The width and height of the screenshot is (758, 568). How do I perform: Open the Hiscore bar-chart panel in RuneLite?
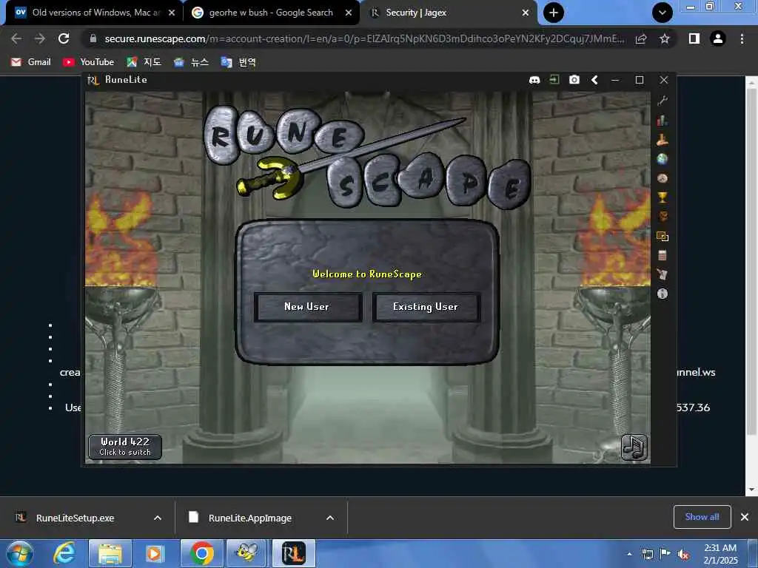[663, 121]
